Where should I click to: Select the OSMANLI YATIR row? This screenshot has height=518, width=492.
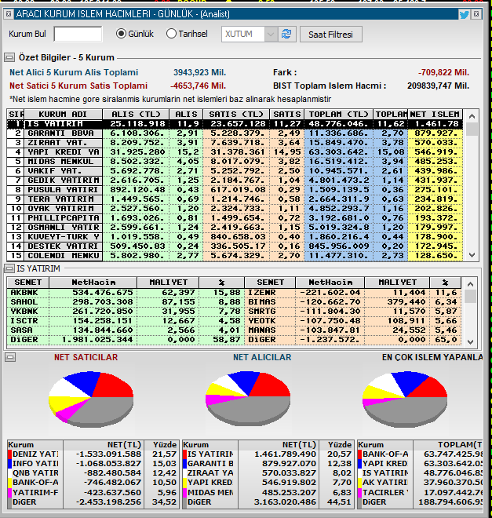point(235,228)
